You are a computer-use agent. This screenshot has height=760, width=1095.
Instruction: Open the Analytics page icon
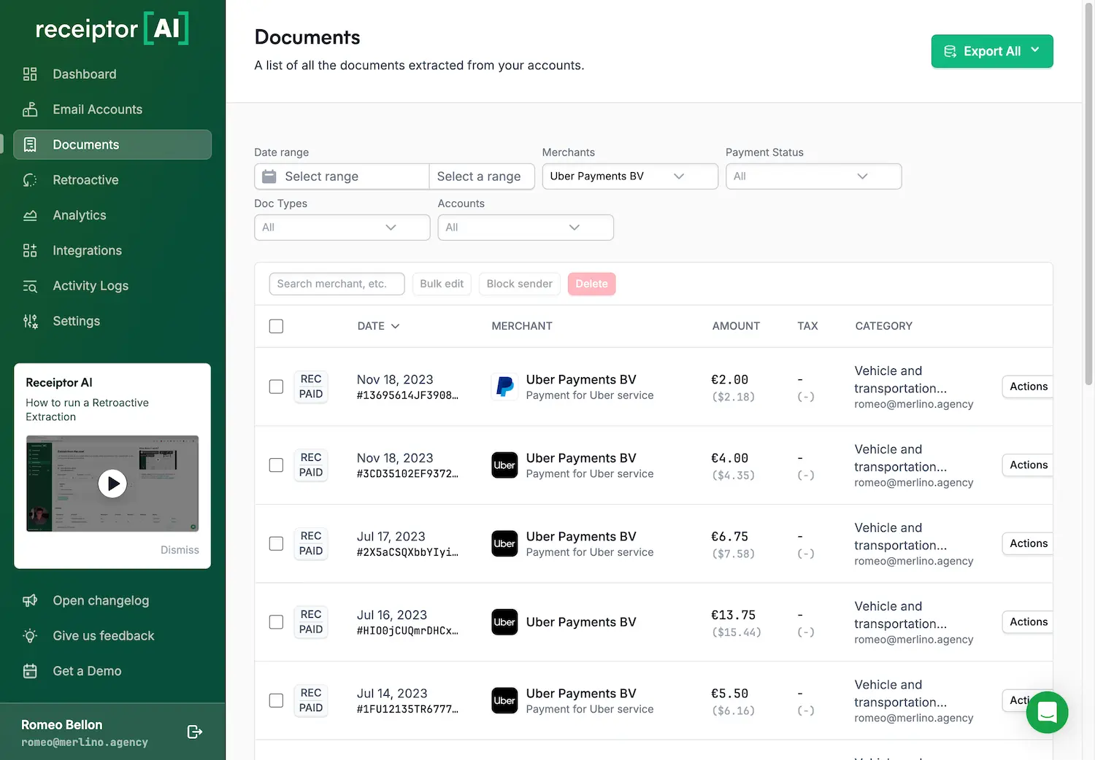point(30,215)
